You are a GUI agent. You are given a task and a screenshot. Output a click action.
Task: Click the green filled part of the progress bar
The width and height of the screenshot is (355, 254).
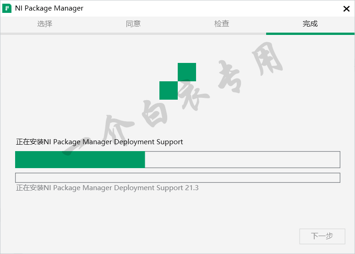pos(80,159)
